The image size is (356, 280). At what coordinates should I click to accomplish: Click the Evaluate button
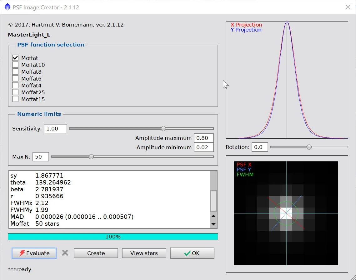tap(34, 253)
